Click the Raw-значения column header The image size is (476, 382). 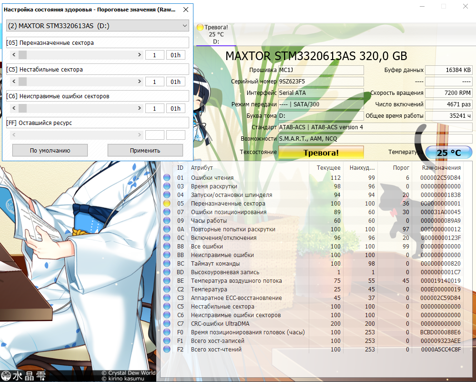(441, 168)
